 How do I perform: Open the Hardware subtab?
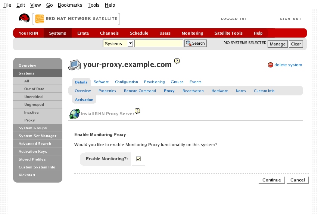point(219,91)
